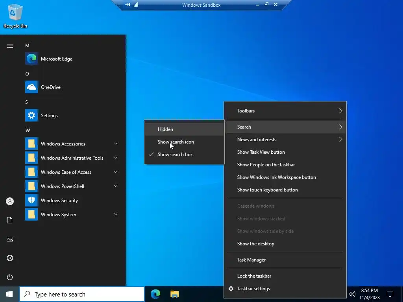Click the pin icon on Sandbox connection bar

(128, 5)
